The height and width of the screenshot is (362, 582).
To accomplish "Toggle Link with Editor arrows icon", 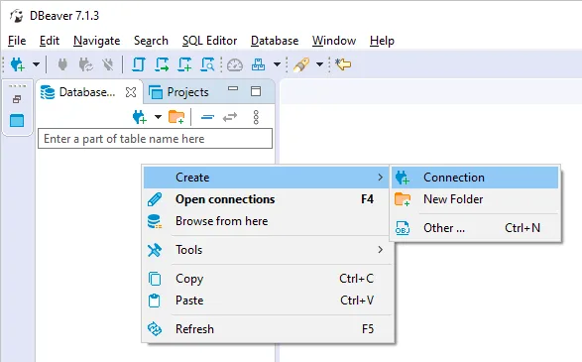I will point(230,117).
